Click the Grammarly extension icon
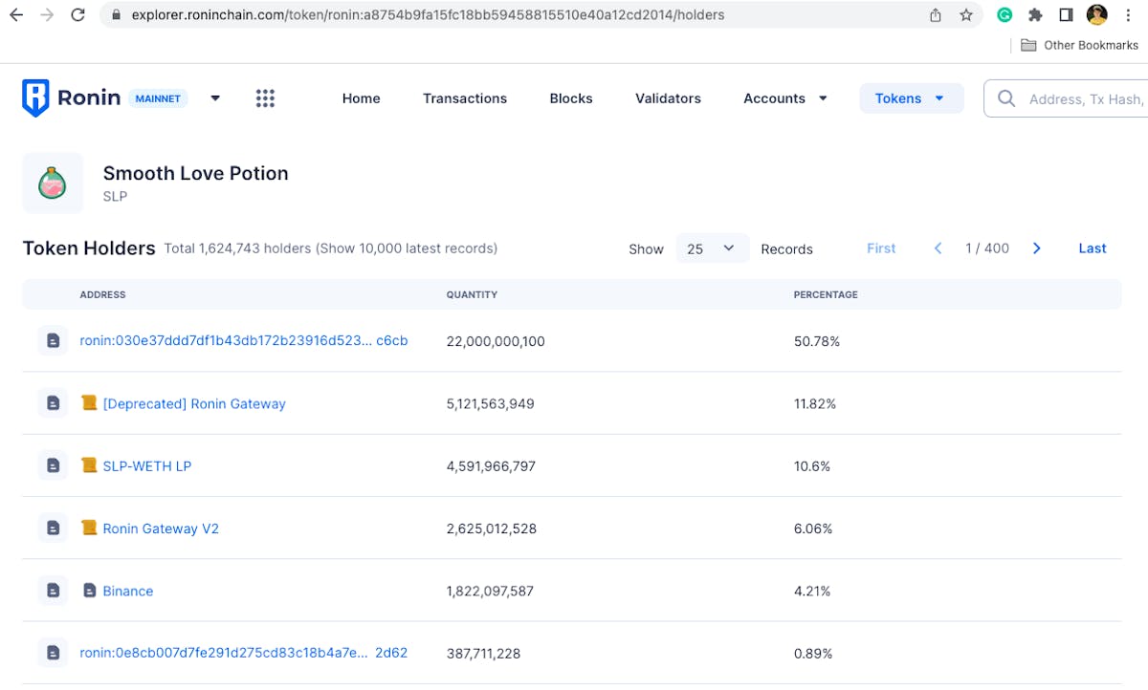Image resolution: width=1148 pixels, height=690 pixels. 1004,15
